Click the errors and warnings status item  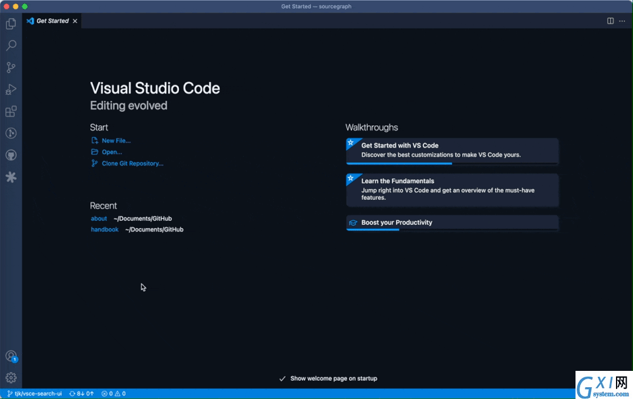click(113, 394)
